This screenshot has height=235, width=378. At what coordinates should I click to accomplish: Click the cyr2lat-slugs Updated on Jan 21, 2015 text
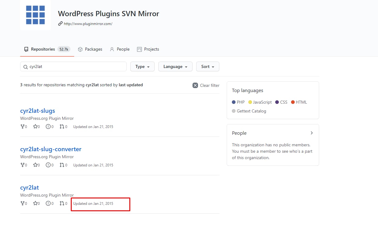(93, 127)
